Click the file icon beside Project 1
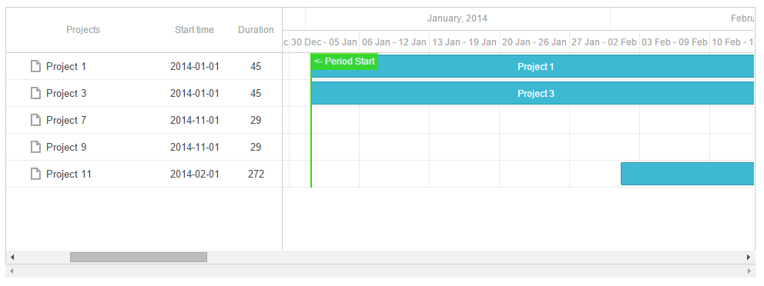 (x=35, y=66)
